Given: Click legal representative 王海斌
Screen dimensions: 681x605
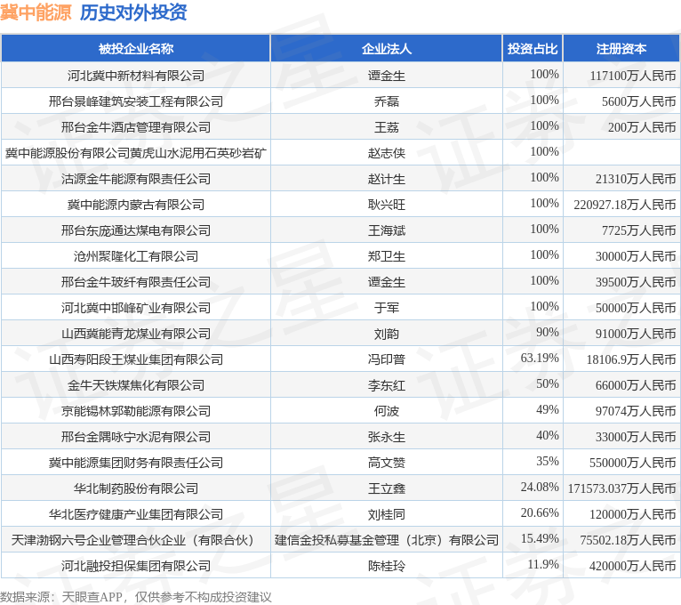Looking at the screenshot, I should pos(386,230).
